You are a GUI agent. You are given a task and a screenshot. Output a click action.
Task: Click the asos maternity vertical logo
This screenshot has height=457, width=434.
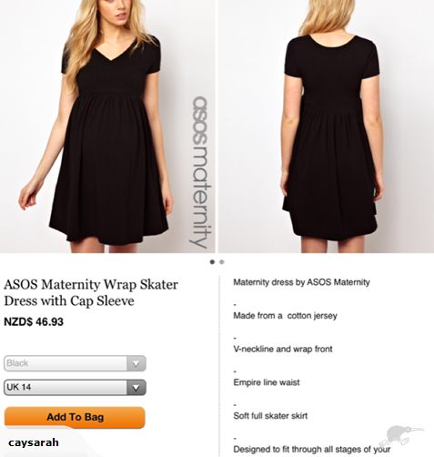tap(200, 172)
